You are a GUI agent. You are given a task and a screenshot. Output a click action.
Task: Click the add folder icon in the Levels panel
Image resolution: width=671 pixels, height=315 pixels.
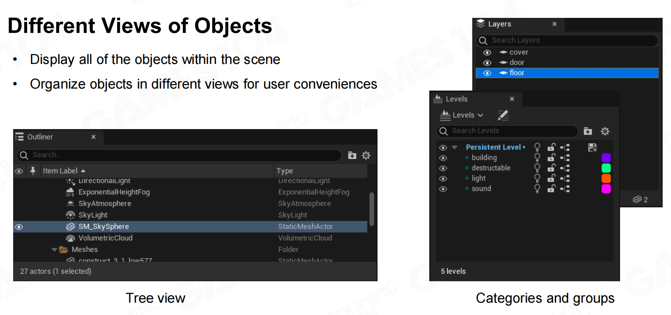tap(588, 131)
